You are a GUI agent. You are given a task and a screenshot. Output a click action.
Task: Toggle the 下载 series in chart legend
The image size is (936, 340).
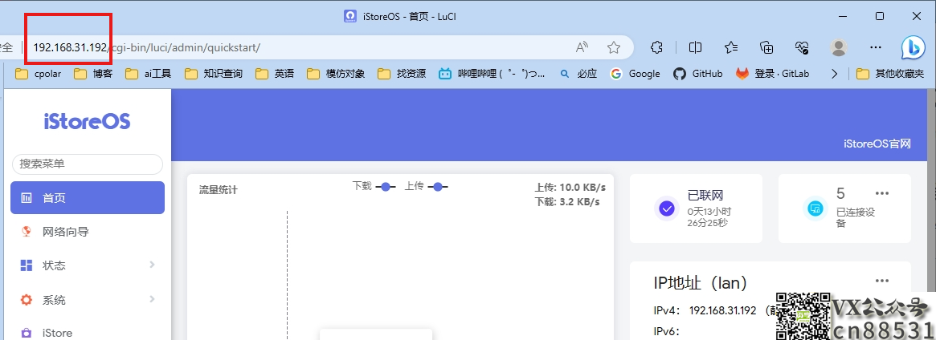(x=374, y=186)
